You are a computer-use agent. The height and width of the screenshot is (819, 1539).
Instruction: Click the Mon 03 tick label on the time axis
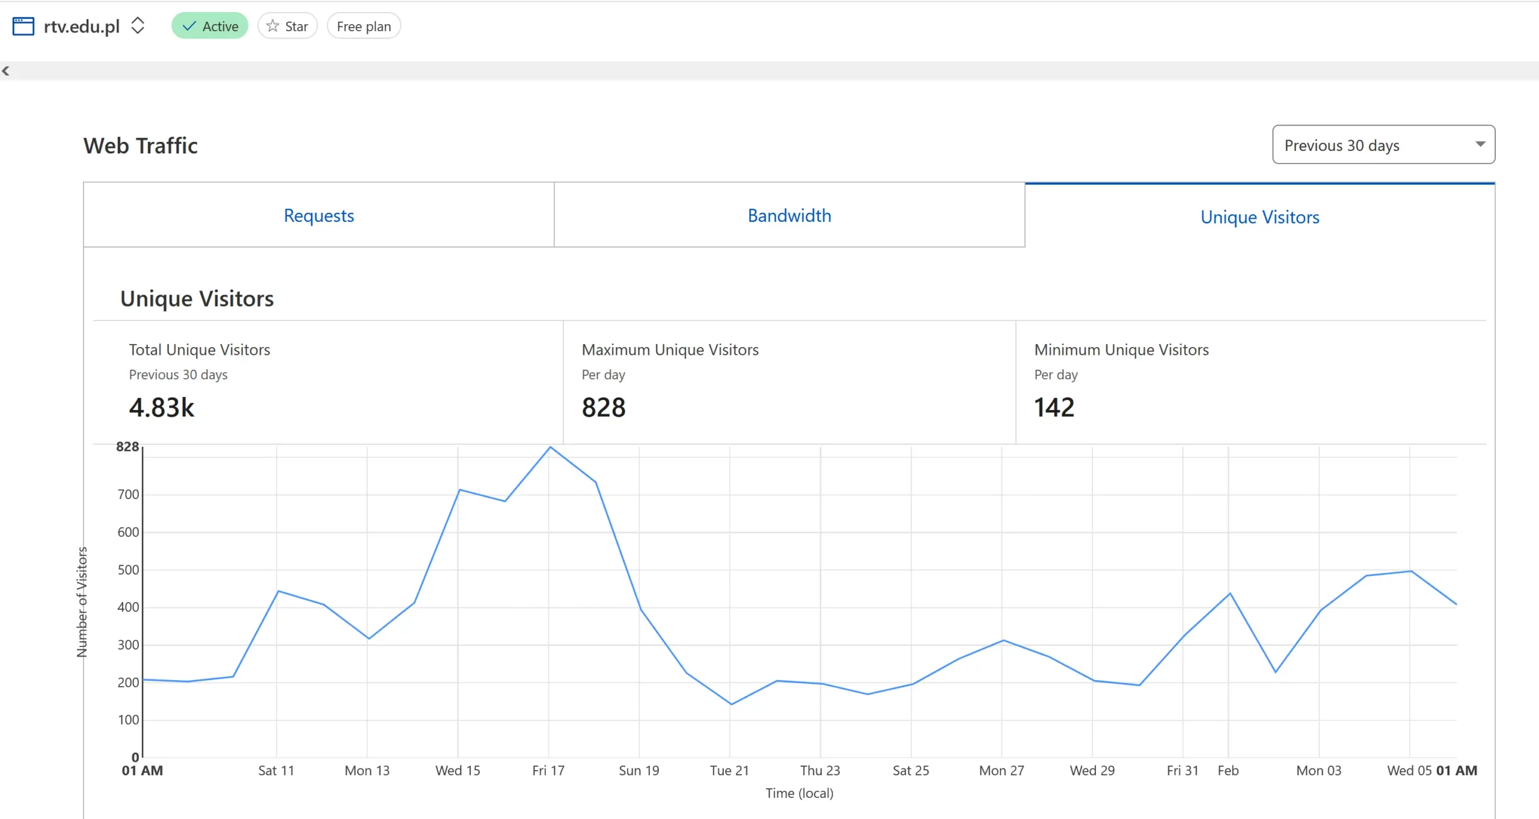pos(1318,770)
